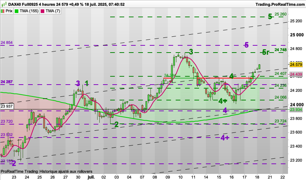Select the TMA (155) legend label
Screen dimensions: 306x180
click(29, 11)
